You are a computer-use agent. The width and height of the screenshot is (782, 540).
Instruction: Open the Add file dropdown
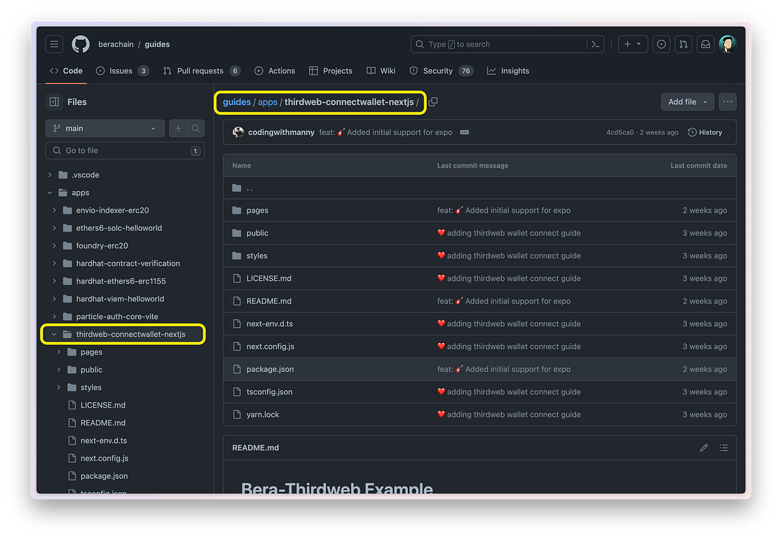click(688, 102)
